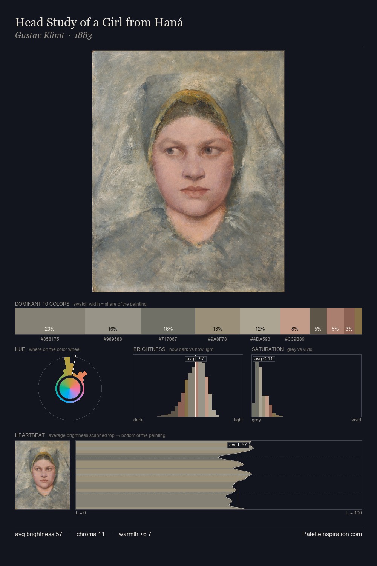Select the first 5% dark brown swatch
The height and width of the screenshot is (566, 377).
318,321
